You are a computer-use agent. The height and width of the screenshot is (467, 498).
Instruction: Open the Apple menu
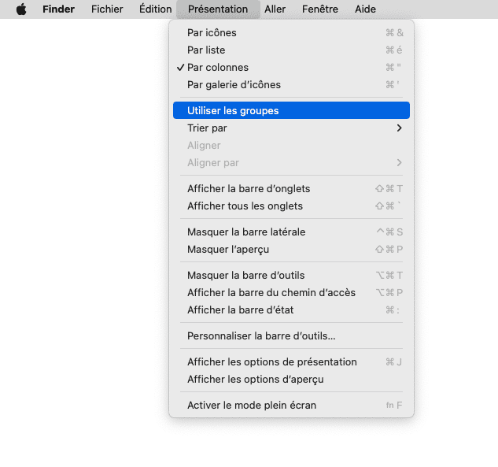tap(21, 9)
